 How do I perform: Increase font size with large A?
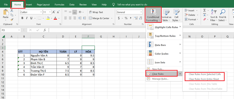pyautogui.click(x=54, y=12)
